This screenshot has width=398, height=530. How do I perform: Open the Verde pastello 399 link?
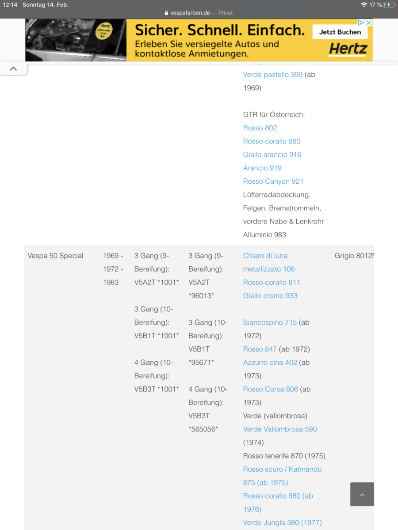(273, 75)
